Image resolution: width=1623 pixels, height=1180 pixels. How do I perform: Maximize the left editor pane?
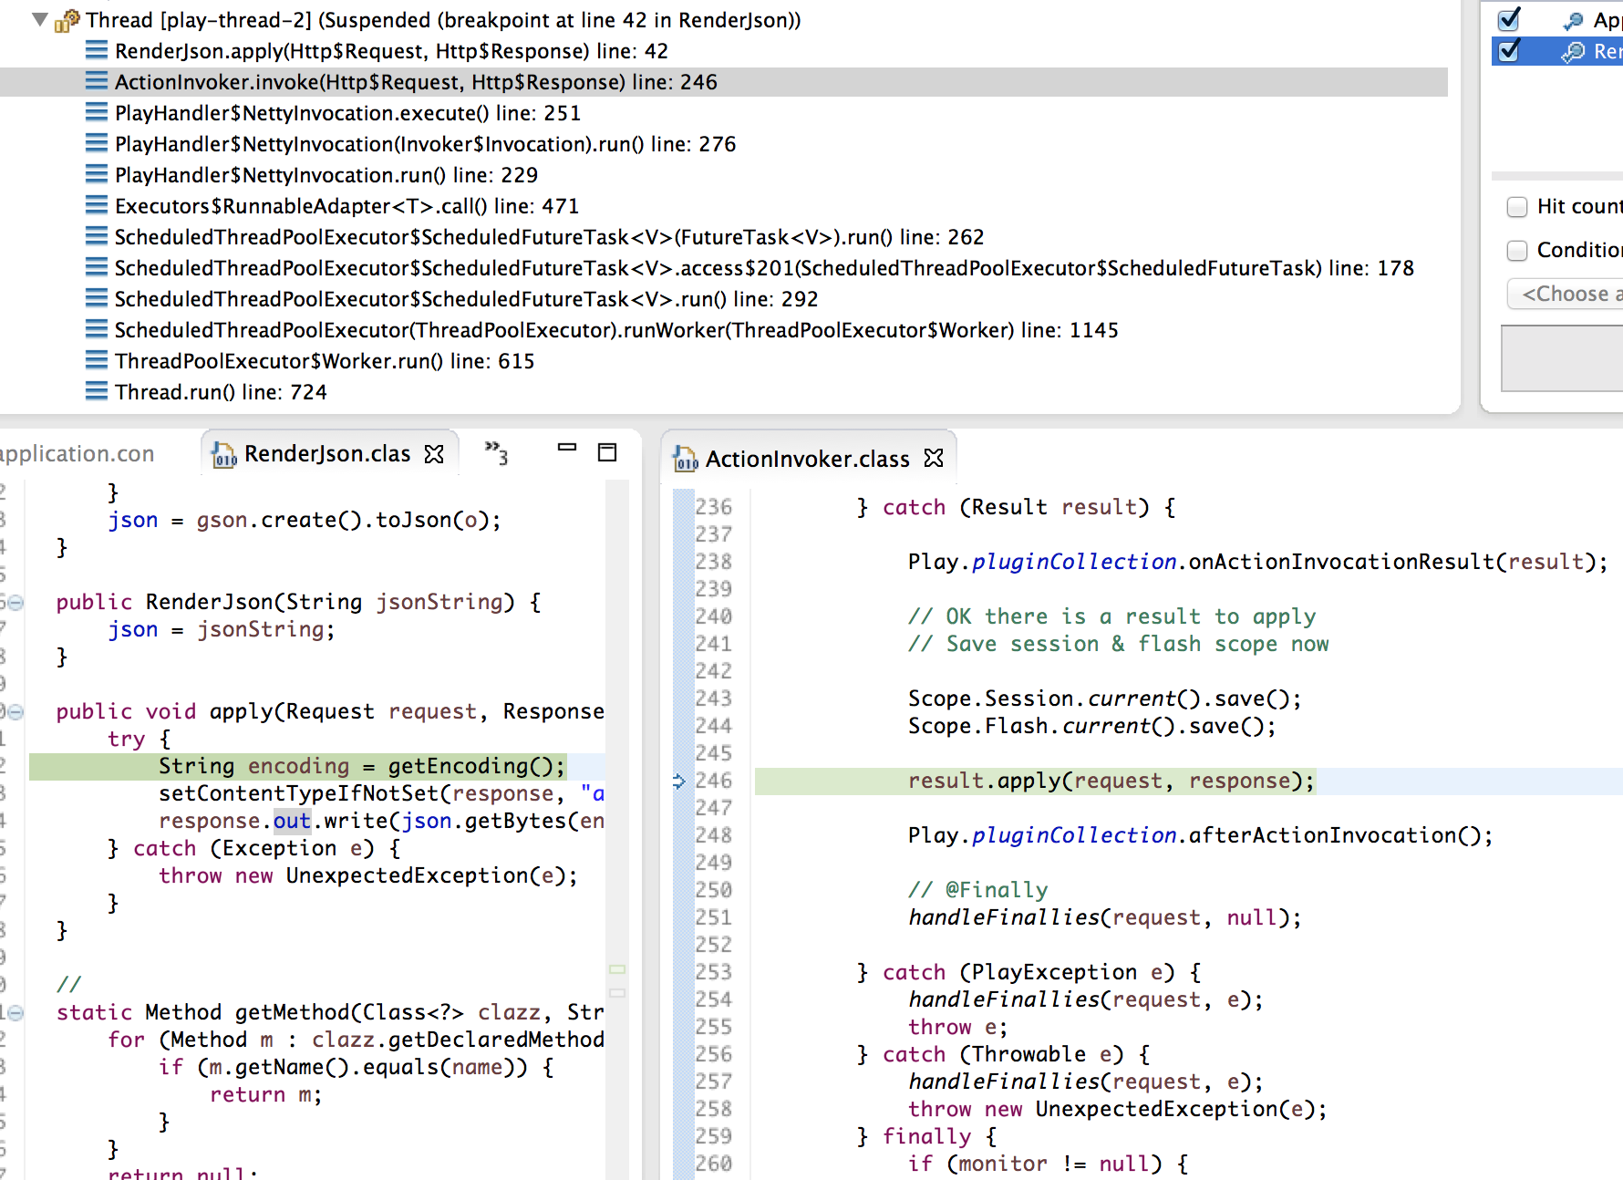[x=607, y=452]
